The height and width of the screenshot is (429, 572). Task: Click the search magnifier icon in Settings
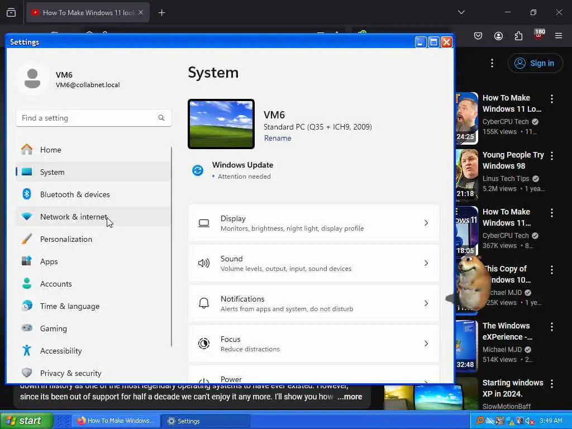coord(161,118)
